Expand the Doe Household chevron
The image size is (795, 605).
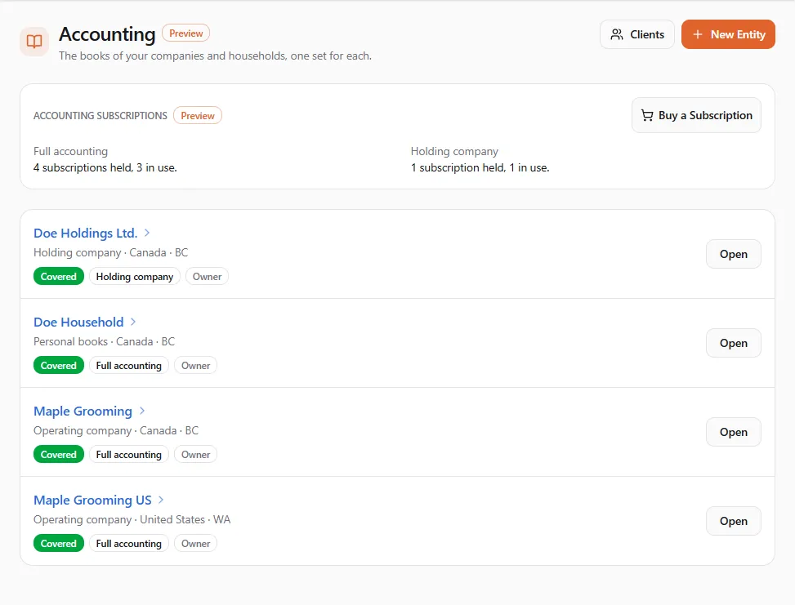[133, 322]
